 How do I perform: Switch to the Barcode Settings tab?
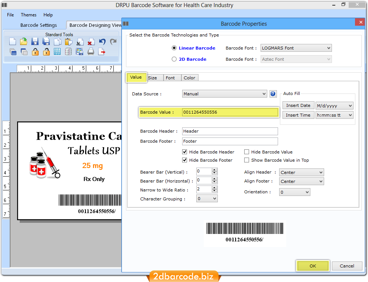[39, 25]
